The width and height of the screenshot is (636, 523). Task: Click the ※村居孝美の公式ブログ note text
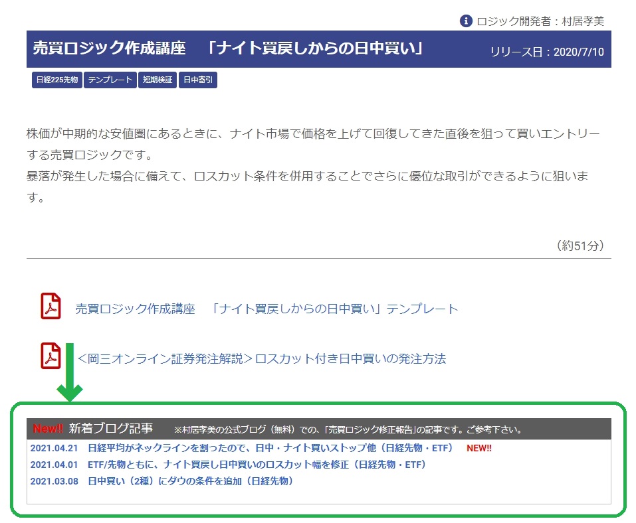pyautogui.click(x=349, y=429)
